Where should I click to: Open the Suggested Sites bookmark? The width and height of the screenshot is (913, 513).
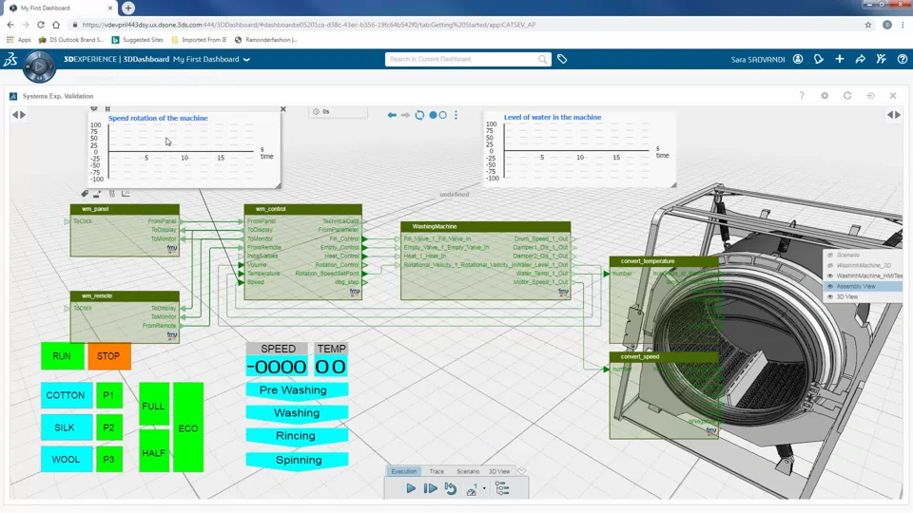(x=137, y=40)
